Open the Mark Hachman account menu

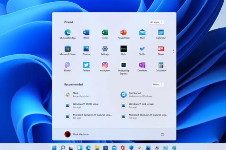point(77,134)
